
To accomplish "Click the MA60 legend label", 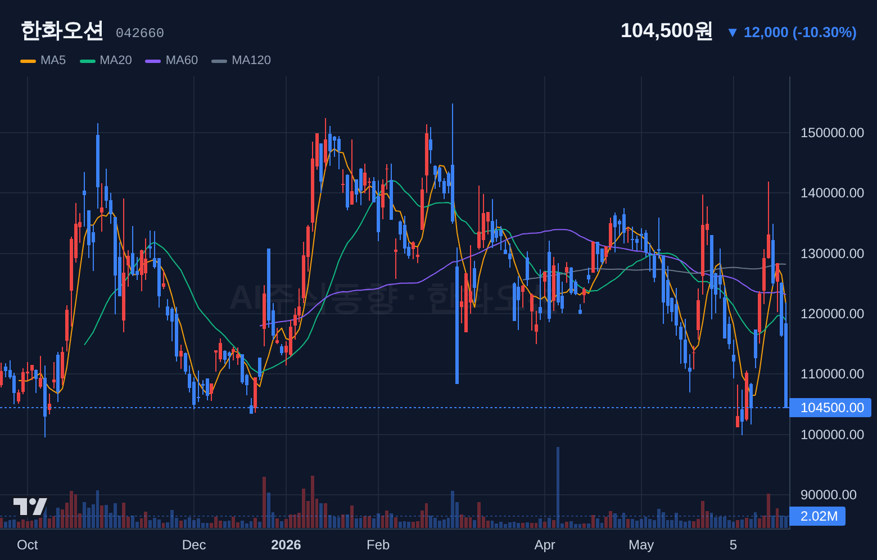I will coord(182,60).
